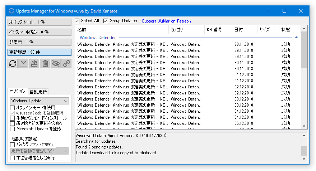Open Support WuMgr on Patreon link
Screen dimensions: 316x171
pyautogui.click(x=166, y=21)
